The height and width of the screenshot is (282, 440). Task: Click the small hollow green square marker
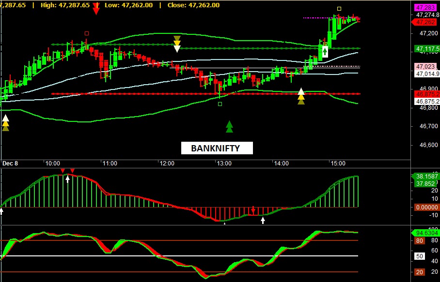(x=220, y=104)
